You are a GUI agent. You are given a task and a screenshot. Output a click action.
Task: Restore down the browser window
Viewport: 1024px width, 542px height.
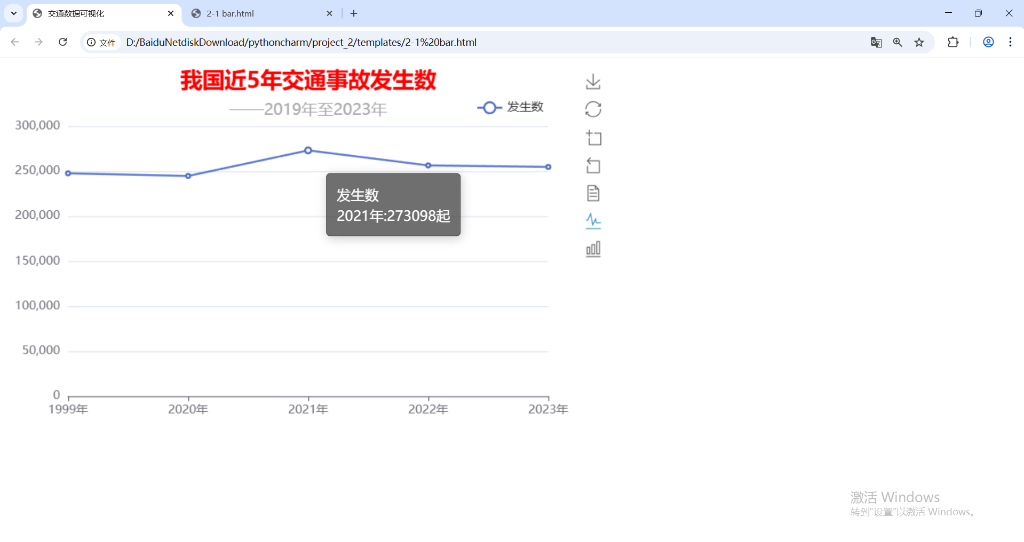978,13
